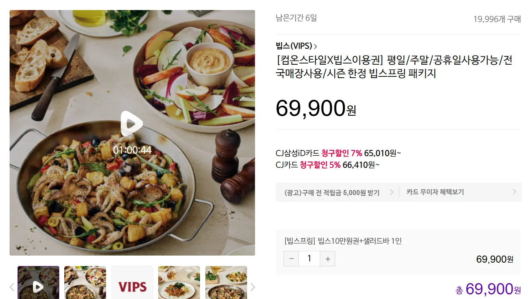
Task: Click the quantity input field
Action: [309, 259]
